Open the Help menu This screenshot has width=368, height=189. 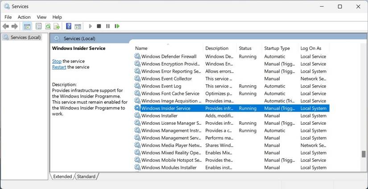point(57,17)
